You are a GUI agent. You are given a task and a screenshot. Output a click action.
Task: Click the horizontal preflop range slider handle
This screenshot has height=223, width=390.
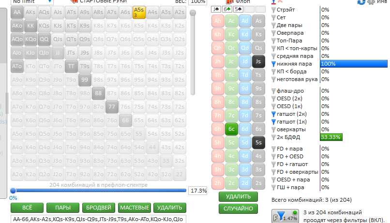click(x=13, y=191)
